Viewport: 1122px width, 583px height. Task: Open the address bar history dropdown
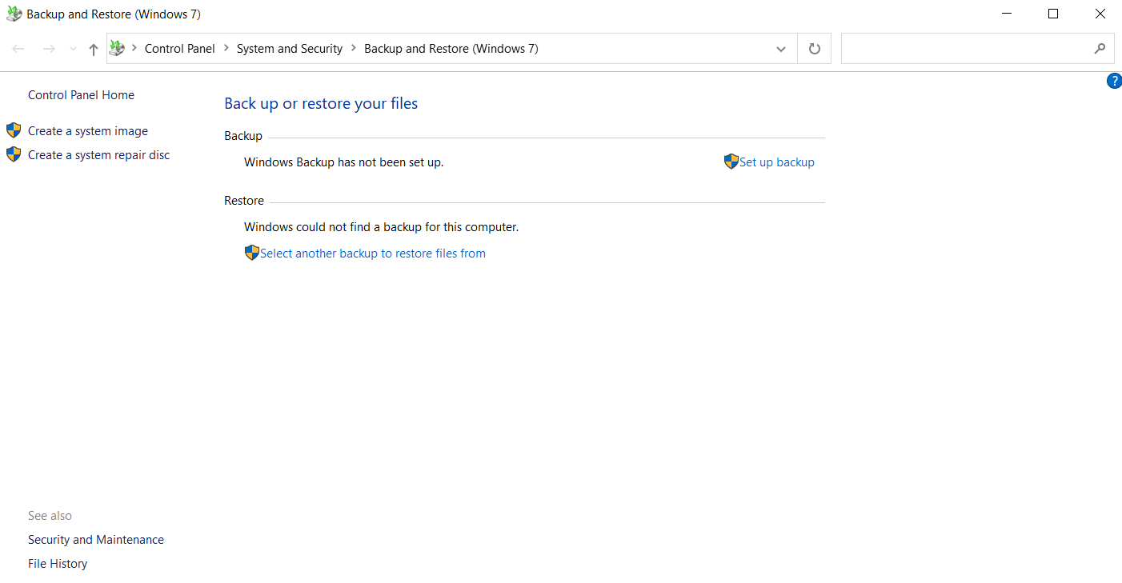point(780,49)
